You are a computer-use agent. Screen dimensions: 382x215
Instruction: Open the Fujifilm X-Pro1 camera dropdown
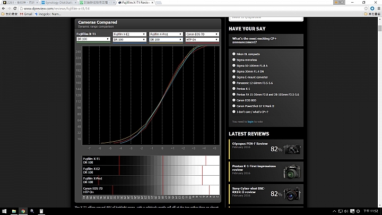tap(166, 34)
